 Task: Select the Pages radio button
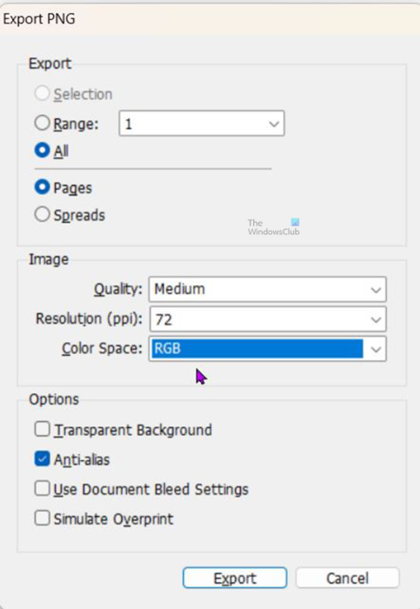click(42, 187)
